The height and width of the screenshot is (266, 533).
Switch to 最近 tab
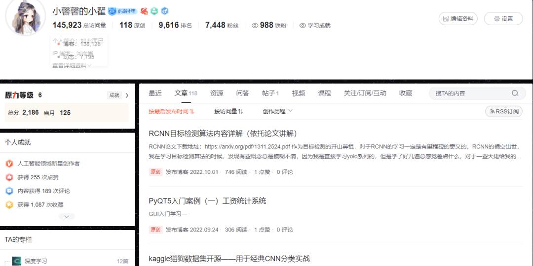click(155, 93)
